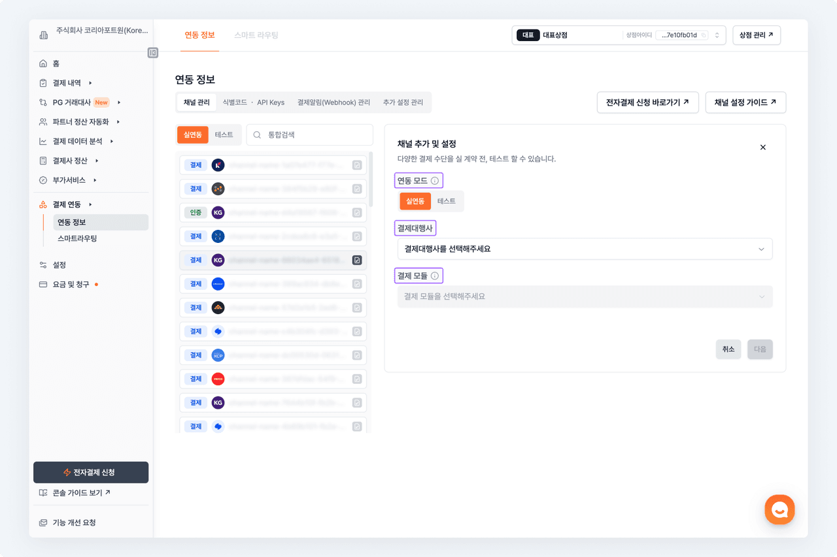Viewport: 837px width, 557px height.
Task: Switch channel list to 테스트 mode
Action: [x=224, y=135]
